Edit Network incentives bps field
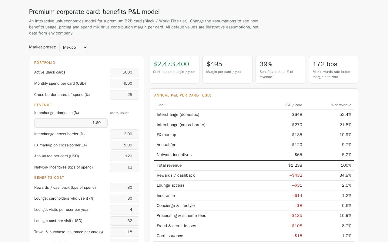388x242 pixels. tap(125, 167)
